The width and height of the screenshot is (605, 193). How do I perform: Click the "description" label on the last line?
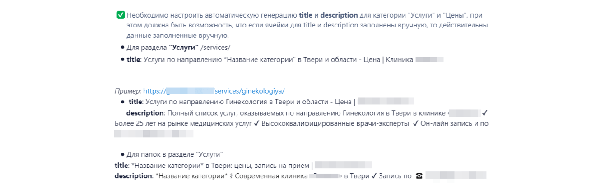pos(133,176)
